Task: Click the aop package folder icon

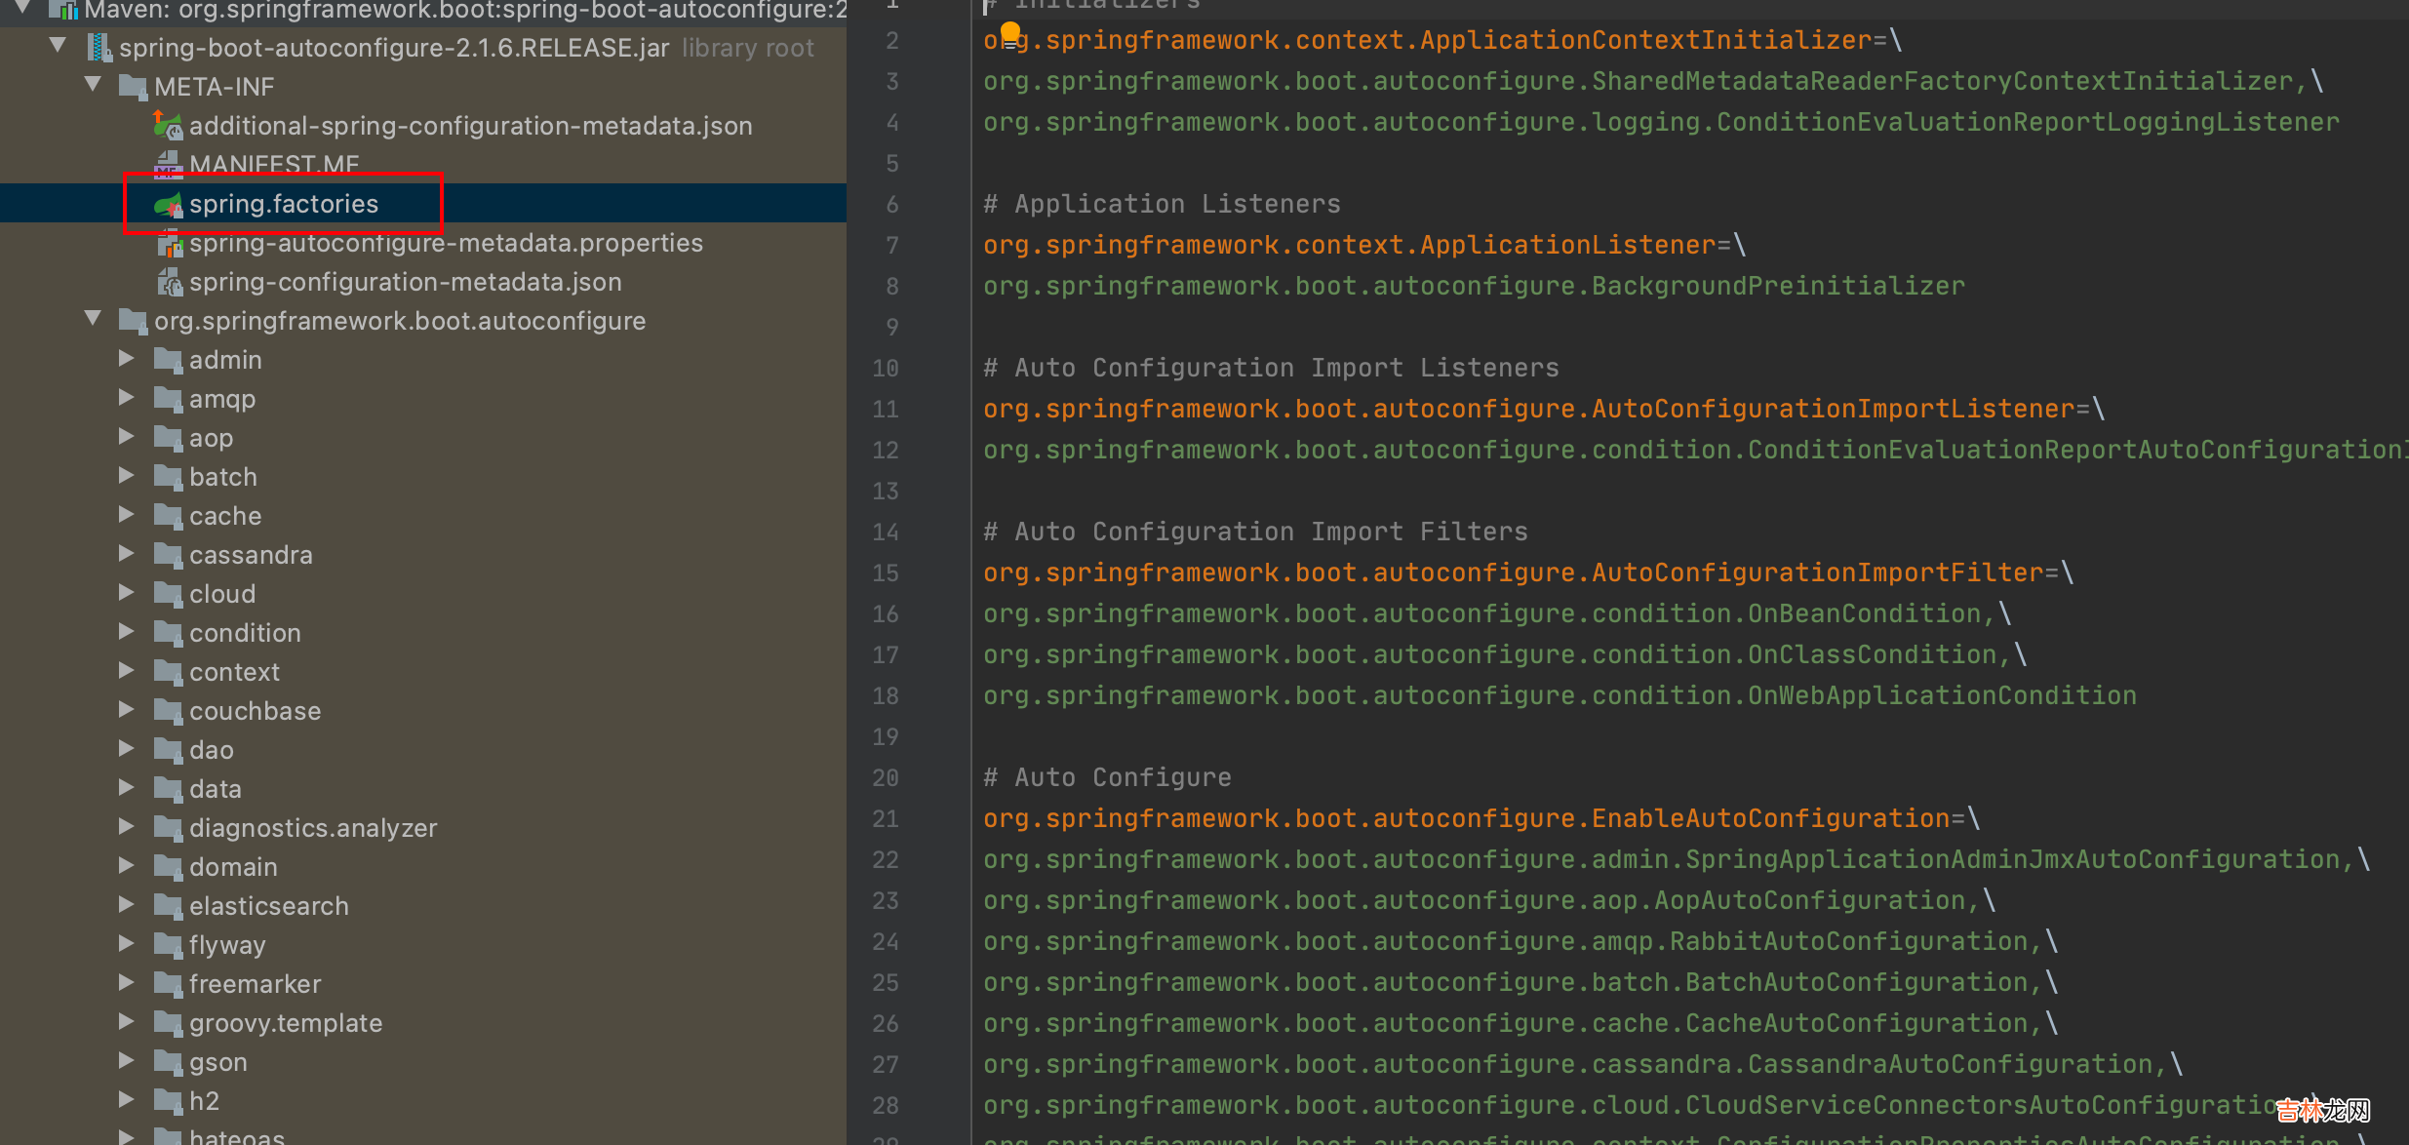Action: coord(168,438)
